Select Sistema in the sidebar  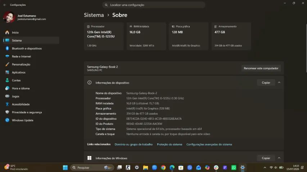point(31,40)
